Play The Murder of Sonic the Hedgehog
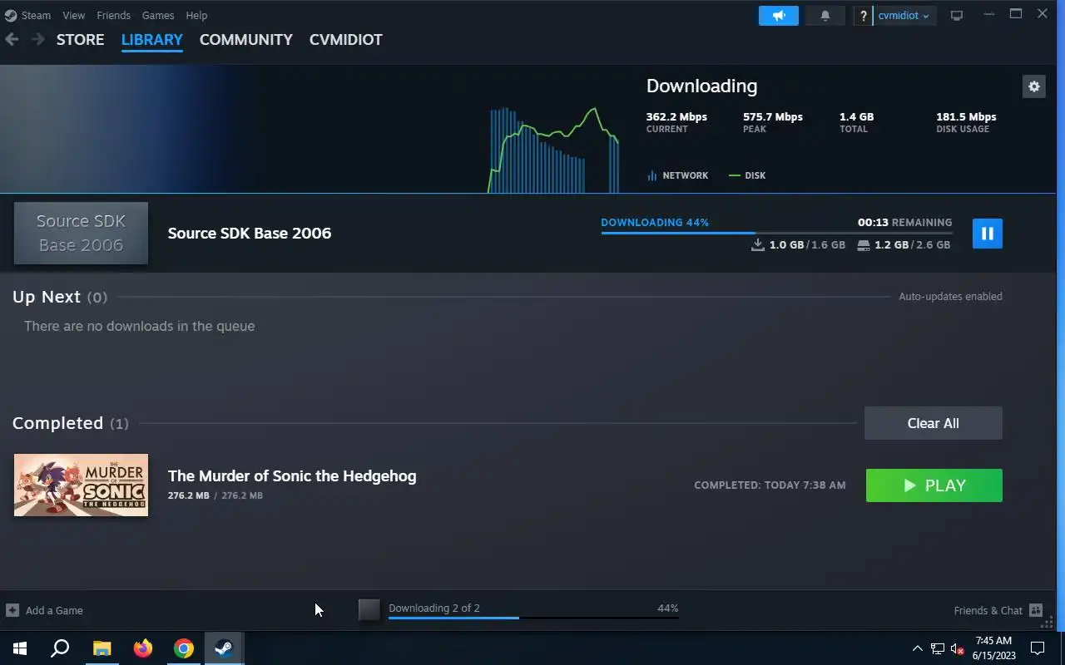 coord(934,485)
